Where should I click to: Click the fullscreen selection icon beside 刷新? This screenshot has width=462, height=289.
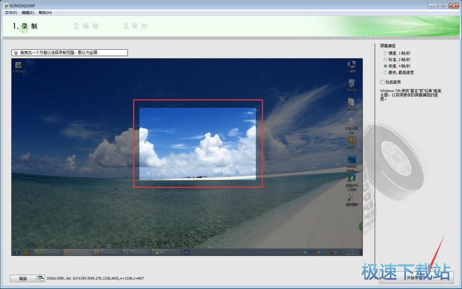tap(42, 278)
